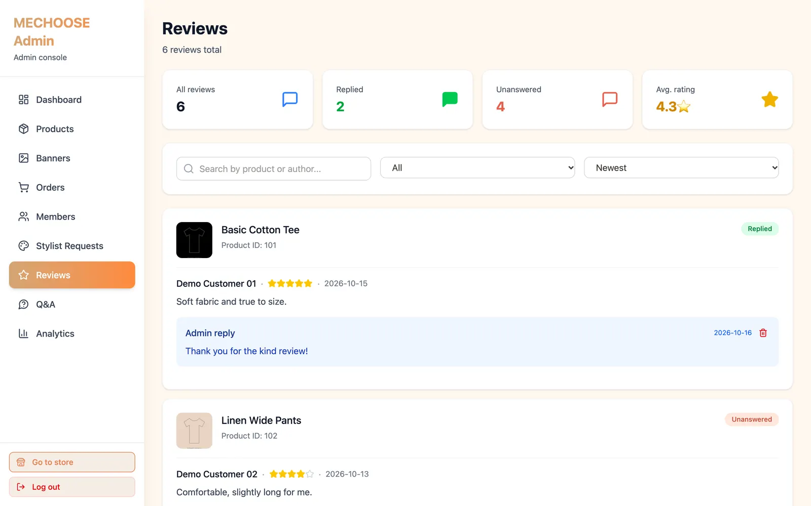811x506 pixels.
Task: Click the gold star icon on Avg. rating card
Action: point(769,99)
